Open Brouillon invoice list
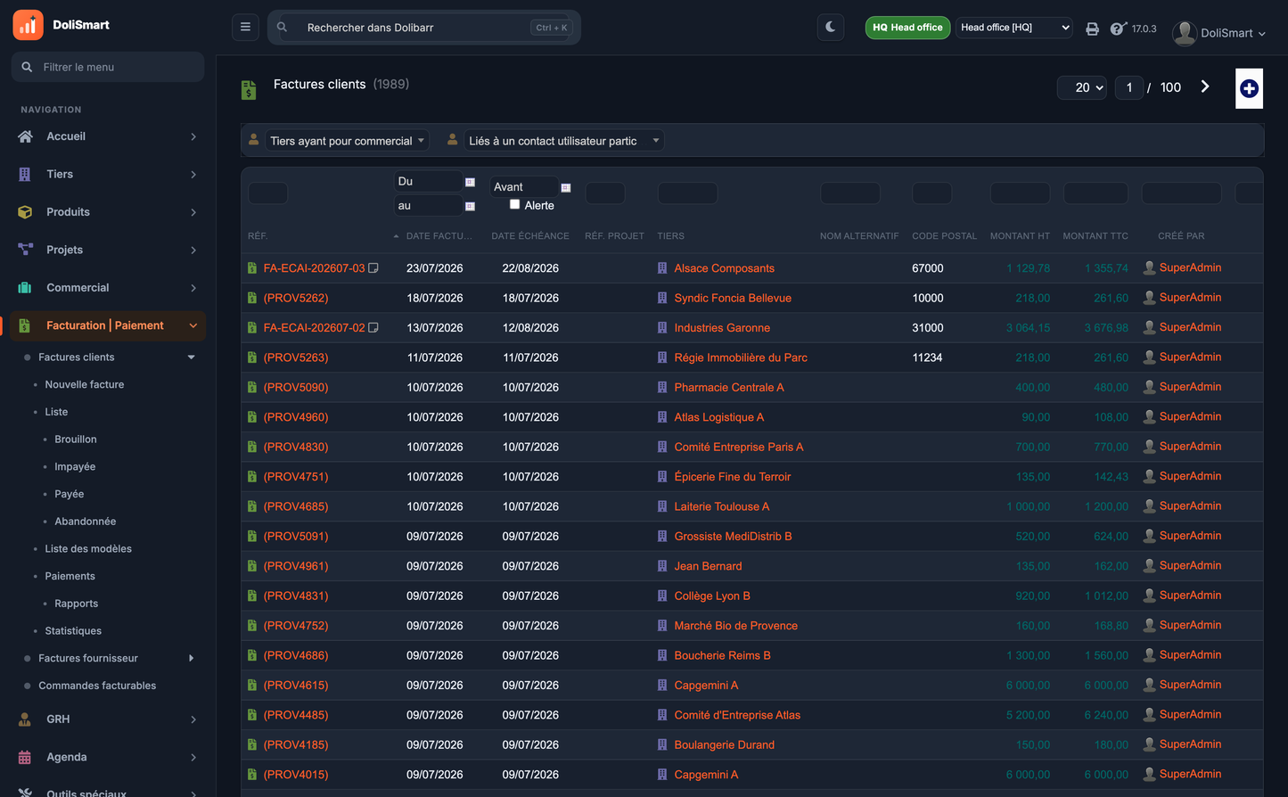 coord(76,440)
